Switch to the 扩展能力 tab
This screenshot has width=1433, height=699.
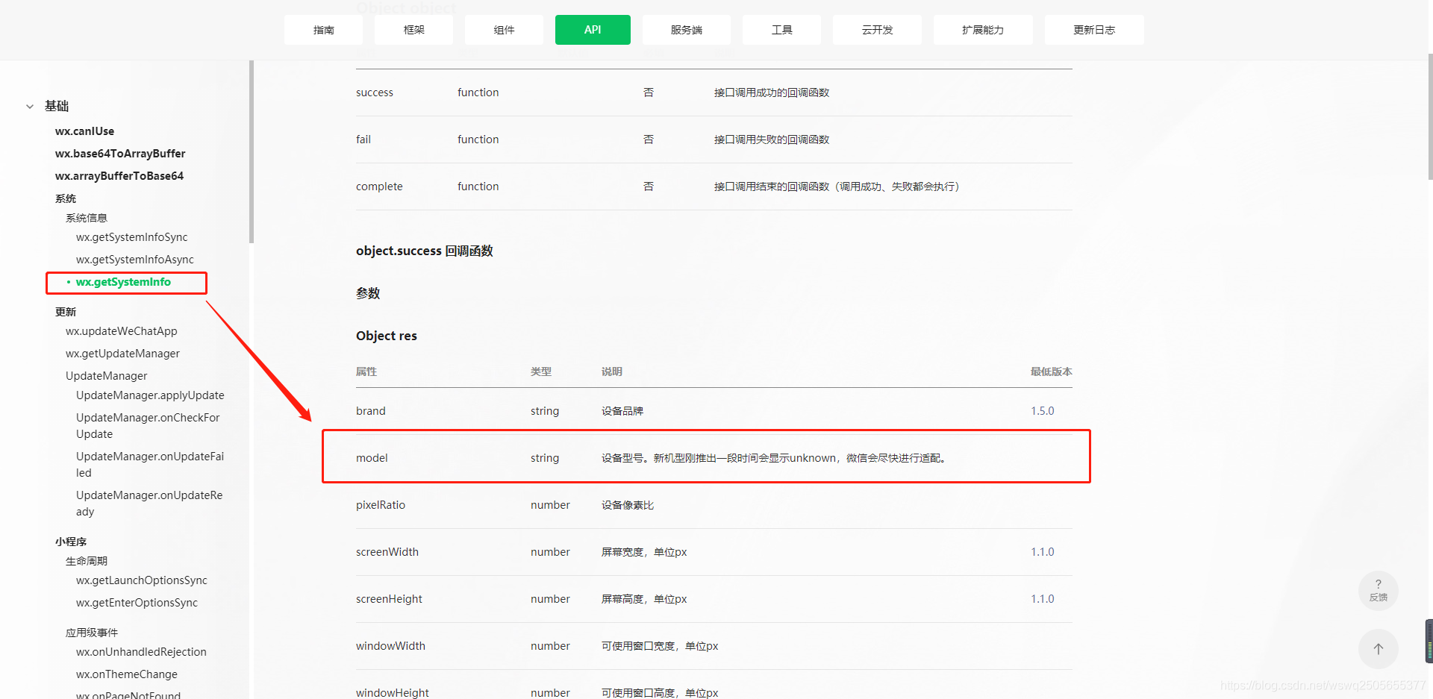coord(982,30)
